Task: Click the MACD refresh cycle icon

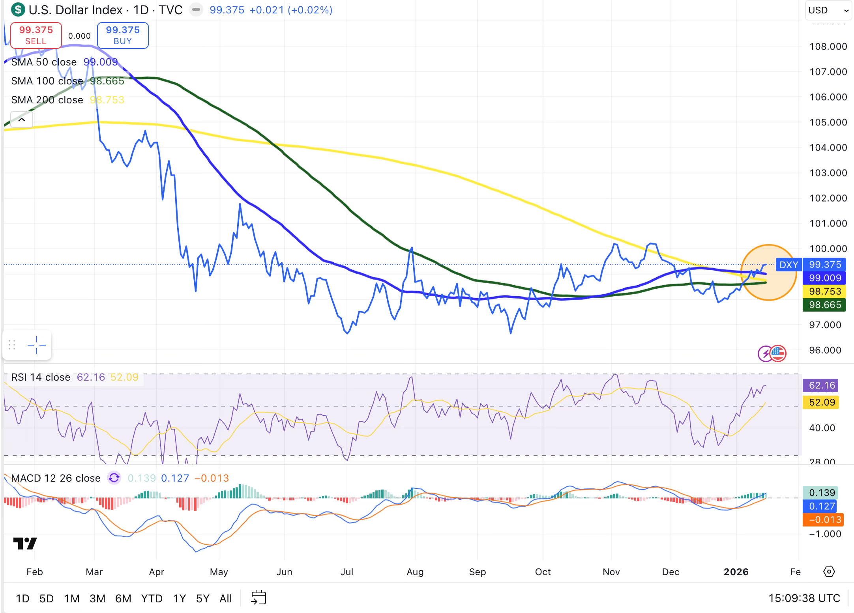Action: (114, 478)
